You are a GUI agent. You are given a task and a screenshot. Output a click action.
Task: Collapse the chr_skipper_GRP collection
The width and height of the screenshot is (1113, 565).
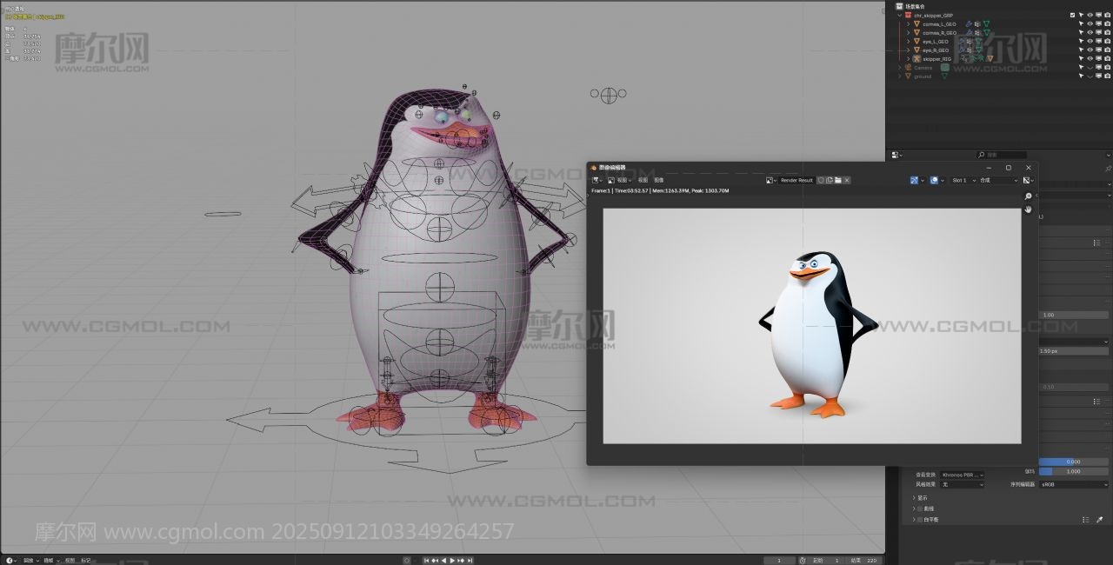pyautogui.click(x=901, y=16)
